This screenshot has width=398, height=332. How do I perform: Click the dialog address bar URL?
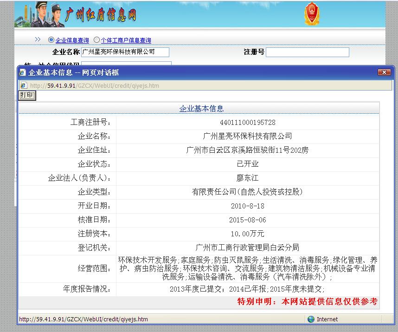[x=95, y=85]
